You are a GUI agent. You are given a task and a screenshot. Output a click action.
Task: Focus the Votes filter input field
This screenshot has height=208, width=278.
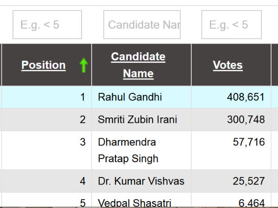[x=231, y=24]
